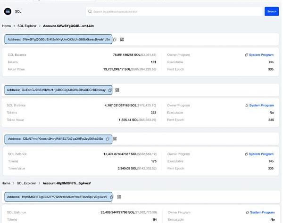Go to Home in the top breadcrumb

[x=6, y=26]
